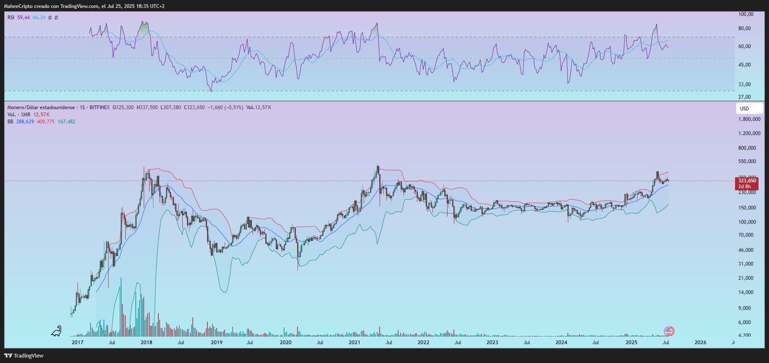Click the 2020 label on time axis

(285, 343)
